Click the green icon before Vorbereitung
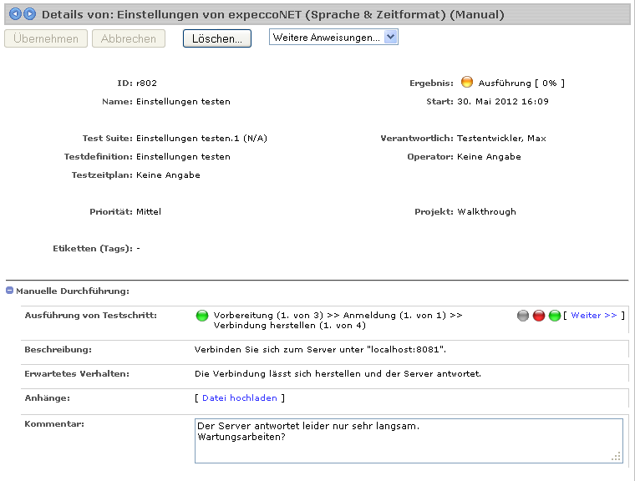 point(201,316)
